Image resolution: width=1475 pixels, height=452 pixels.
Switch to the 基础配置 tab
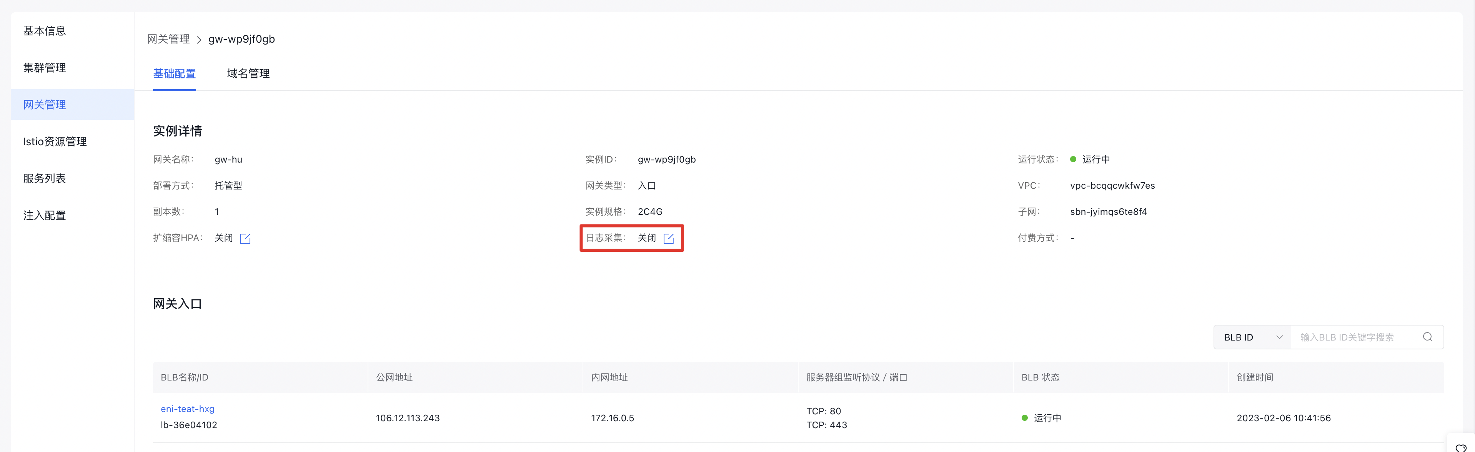pyautogui.click(x=174, y=74)
